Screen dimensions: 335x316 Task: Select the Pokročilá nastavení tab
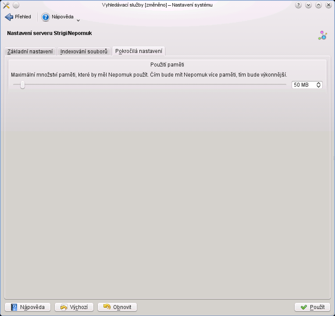(x=139, y=51)
